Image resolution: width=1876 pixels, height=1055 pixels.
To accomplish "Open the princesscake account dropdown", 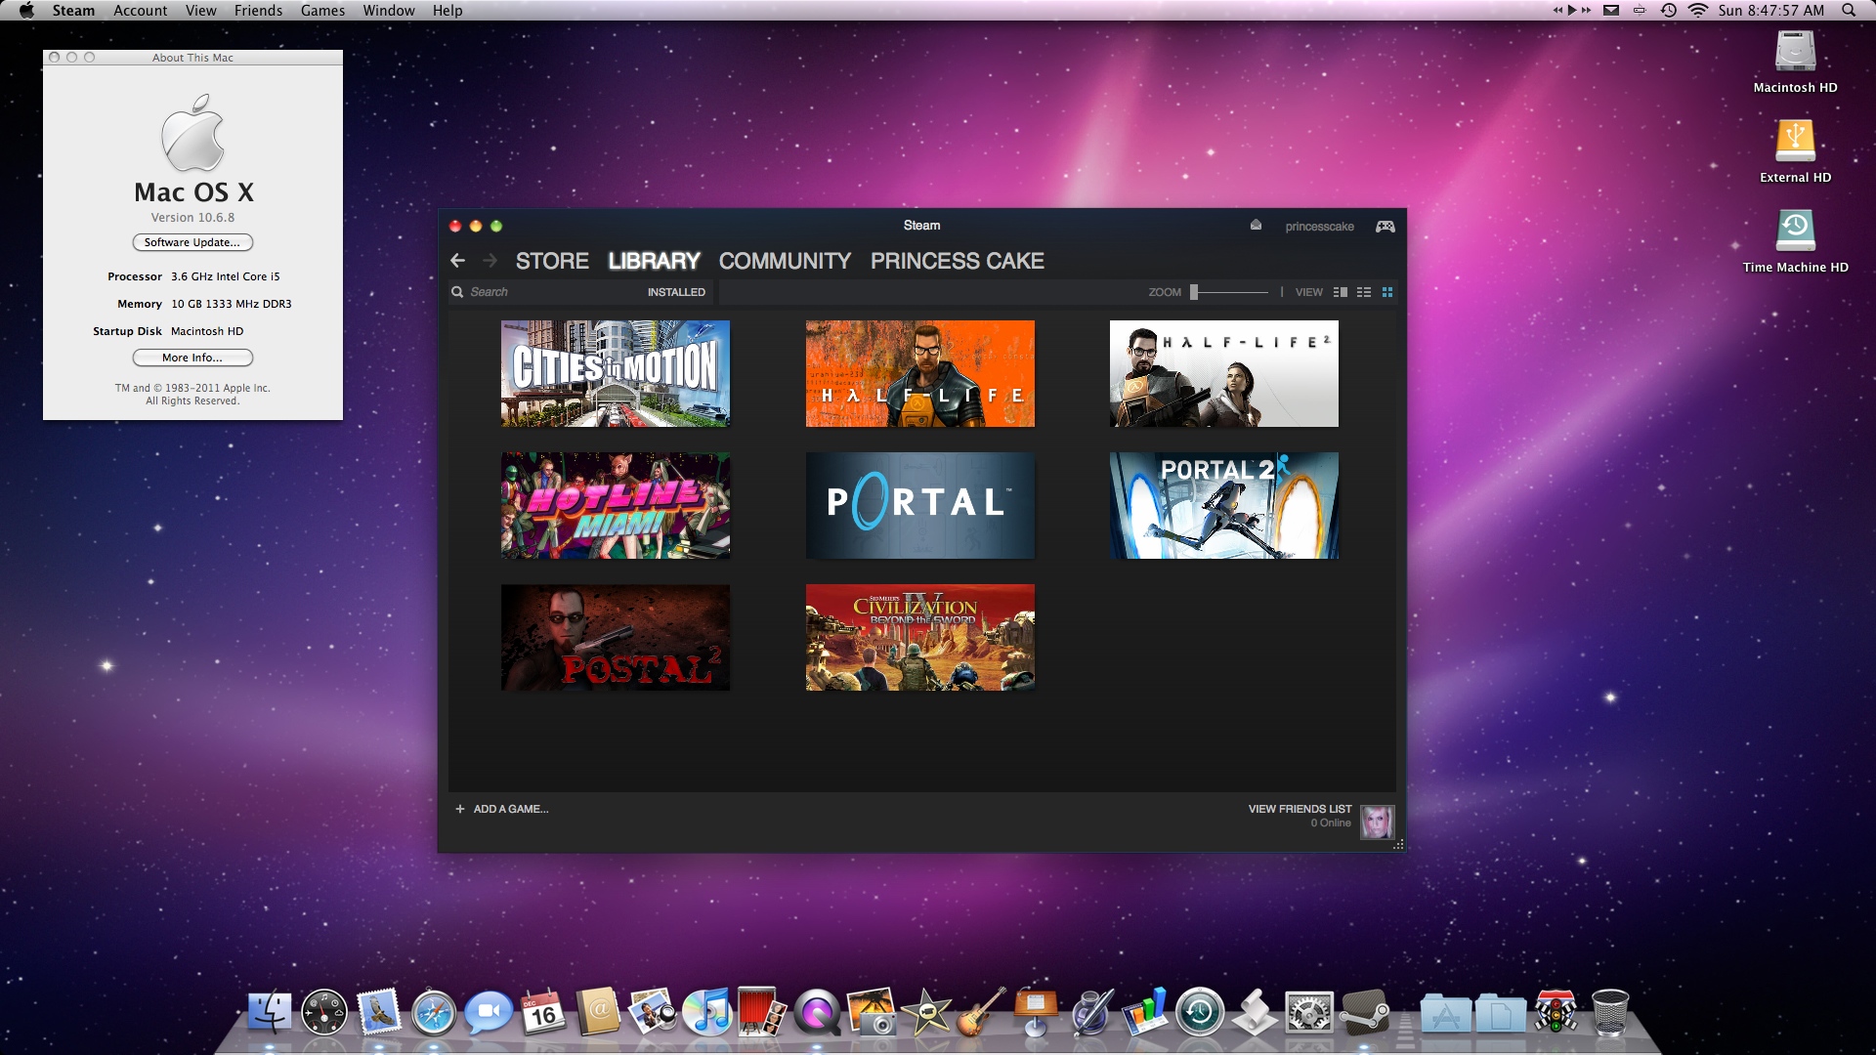I will click(1319, 227).
